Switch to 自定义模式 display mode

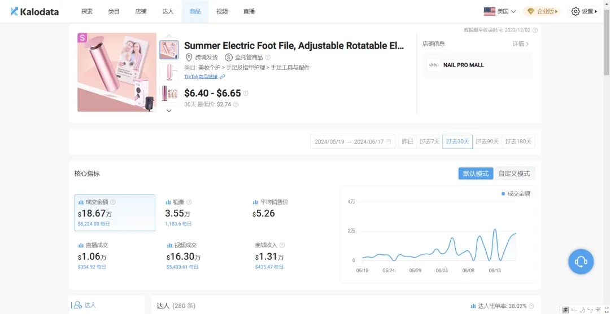(514, 174)
